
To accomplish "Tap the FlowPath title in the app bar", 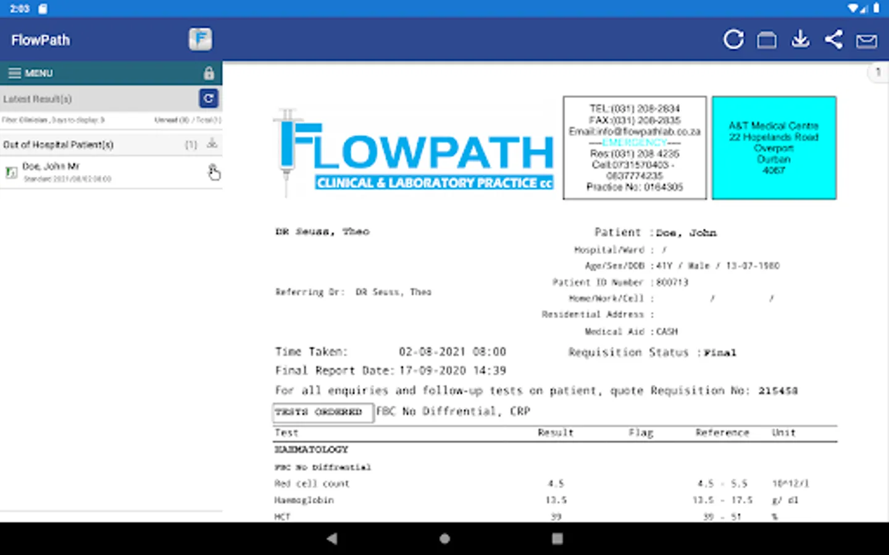I will 41,40.
